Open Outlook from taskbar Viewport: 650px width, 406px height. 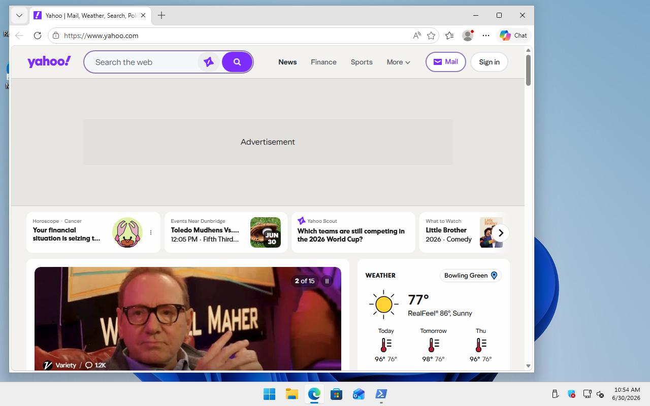click(x=359, y=394)
